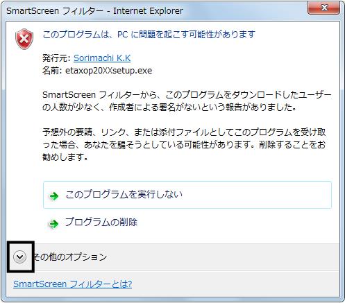
Task: Click the 発行元: label
Action: click(56, 58)
